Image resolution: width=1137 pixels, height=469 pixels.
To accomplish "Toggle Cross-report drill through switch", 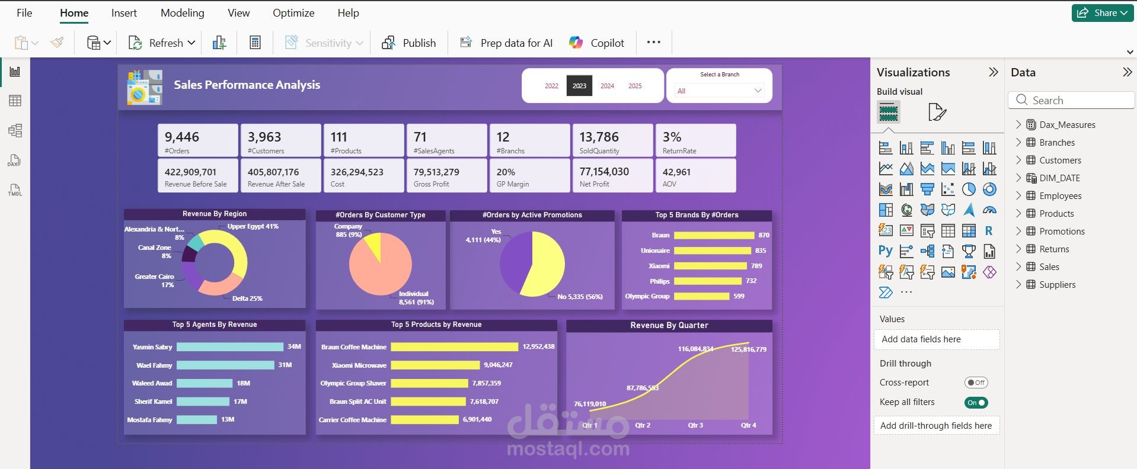I will pos(976,383).
